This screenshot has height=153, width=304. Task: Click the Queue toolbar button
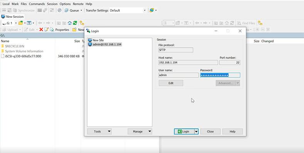pyautogui.click(x=72, y=10)
